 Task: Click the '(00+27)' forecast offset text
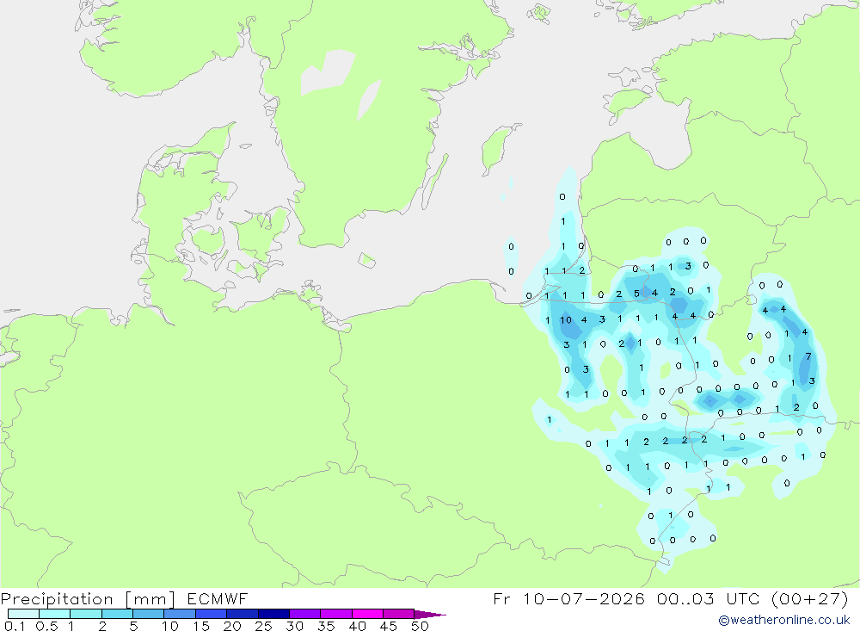coord(809,598)
